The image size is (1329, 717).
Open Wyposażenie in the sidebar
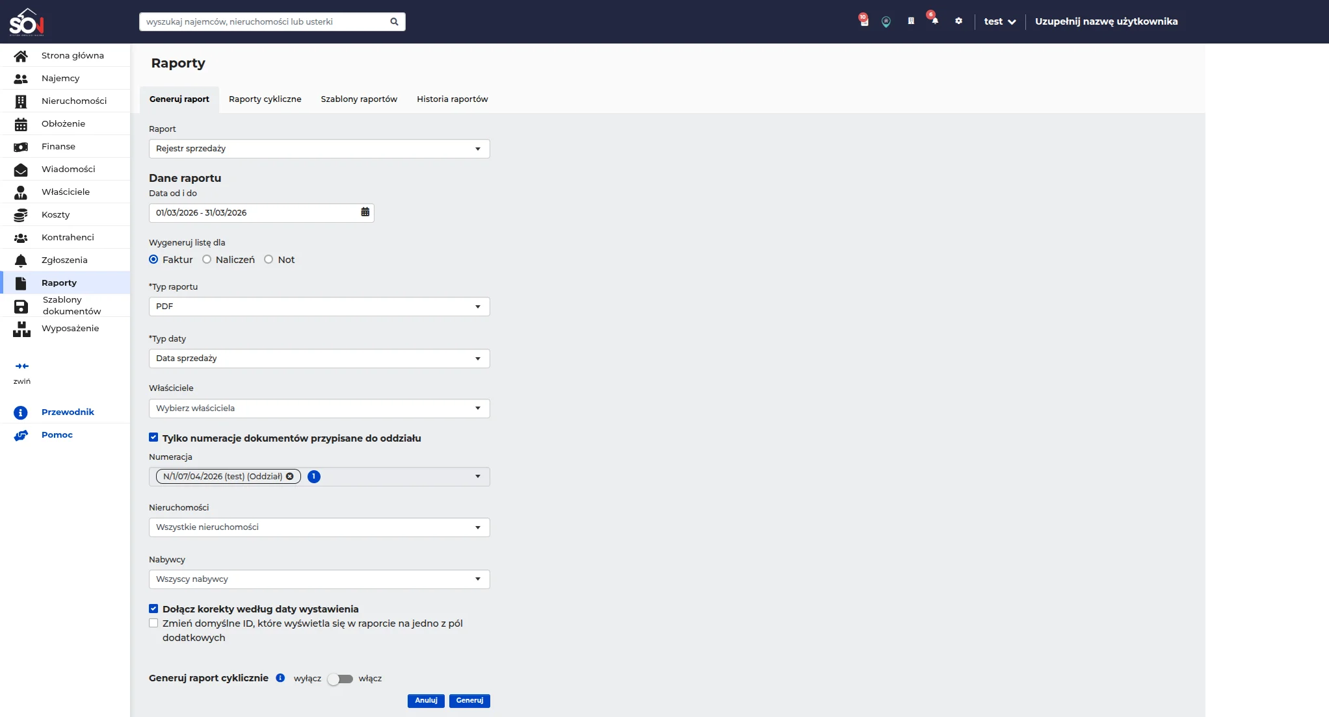coord(70,329)
